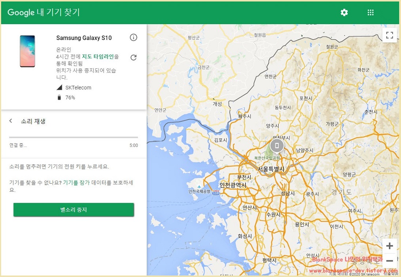Click the 김포시 label on map
Image resolution: width=401 pixels, height=277 pixels.
[x=220, y=140]
